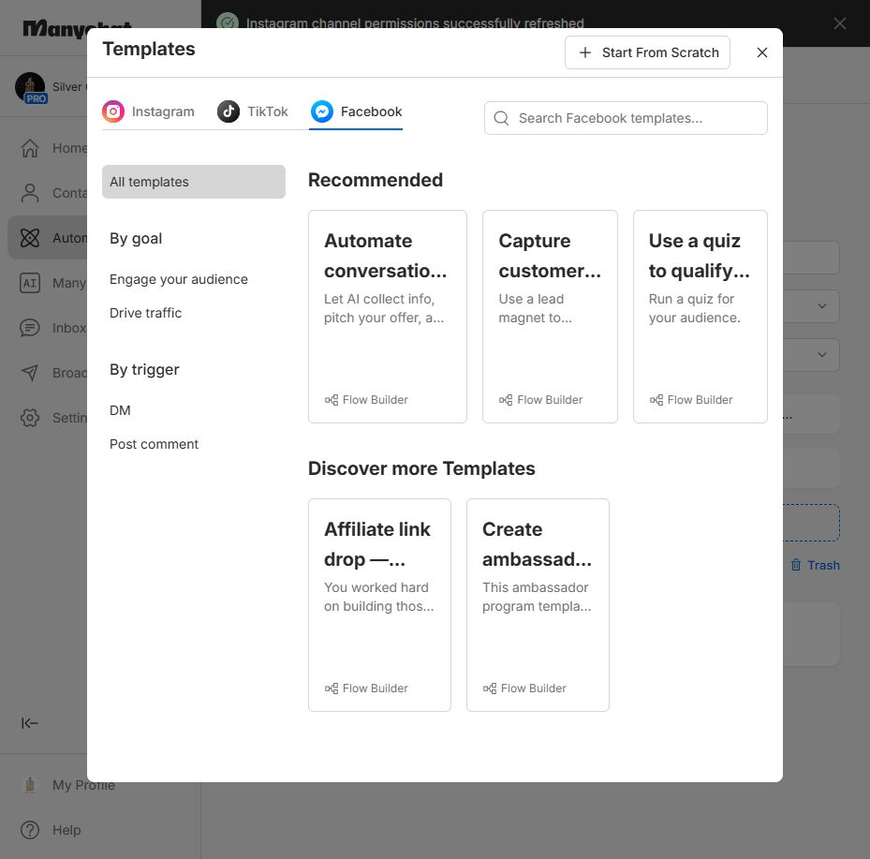Open Home from the sidebar icon
Viewport: 870px width, 859px height.
(30, 148)
